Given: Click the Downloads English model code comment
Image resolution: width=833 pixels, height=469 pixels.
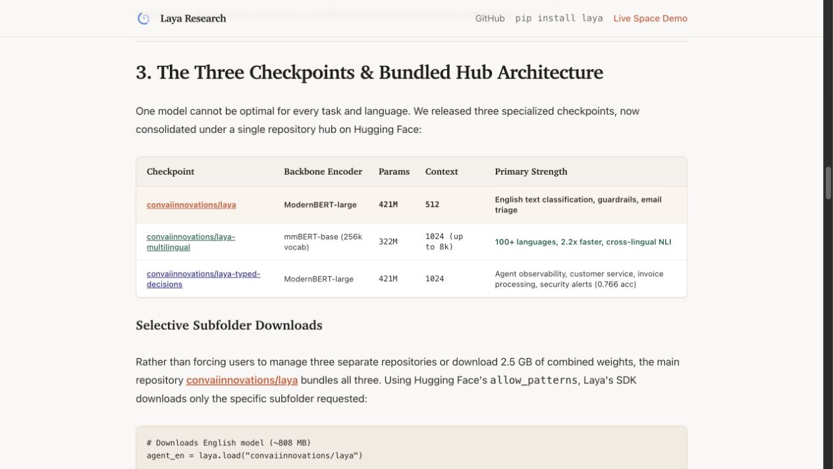Looking at the screenshot, I should point(228,443).
